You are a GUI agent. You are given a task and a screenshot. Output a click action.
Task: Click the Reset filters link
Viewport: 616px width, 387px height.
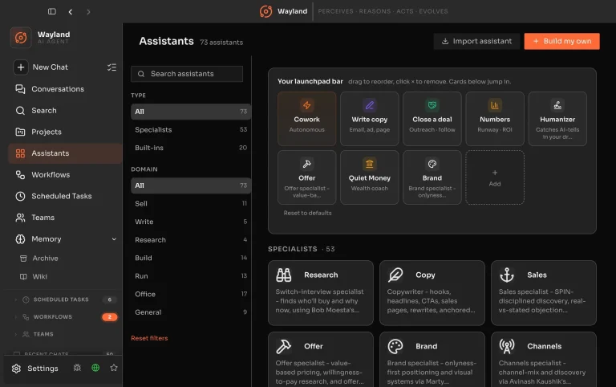[149, 338]
